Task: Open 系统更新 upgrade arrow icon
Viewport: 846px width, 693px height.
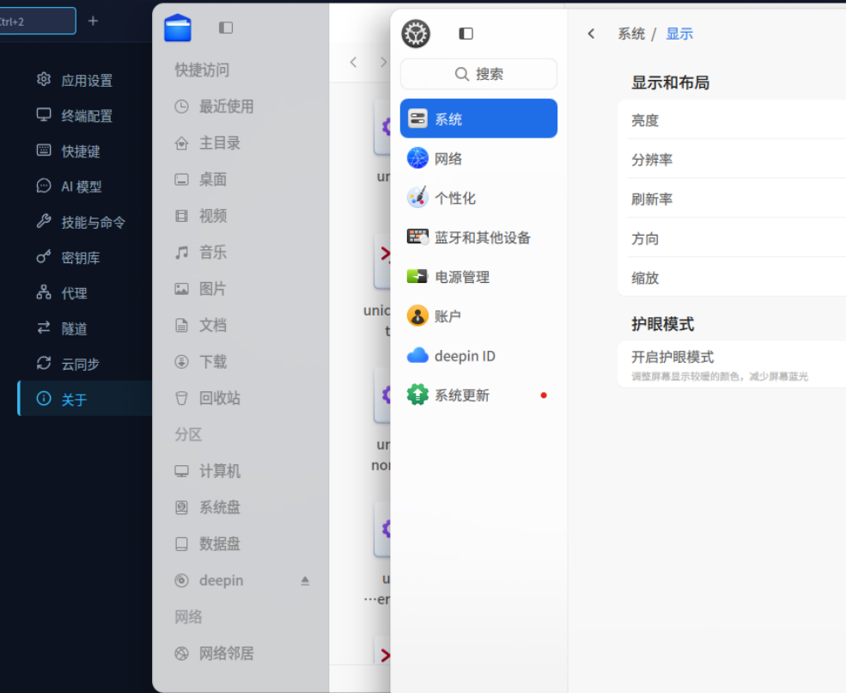Action: click(417, 395)
